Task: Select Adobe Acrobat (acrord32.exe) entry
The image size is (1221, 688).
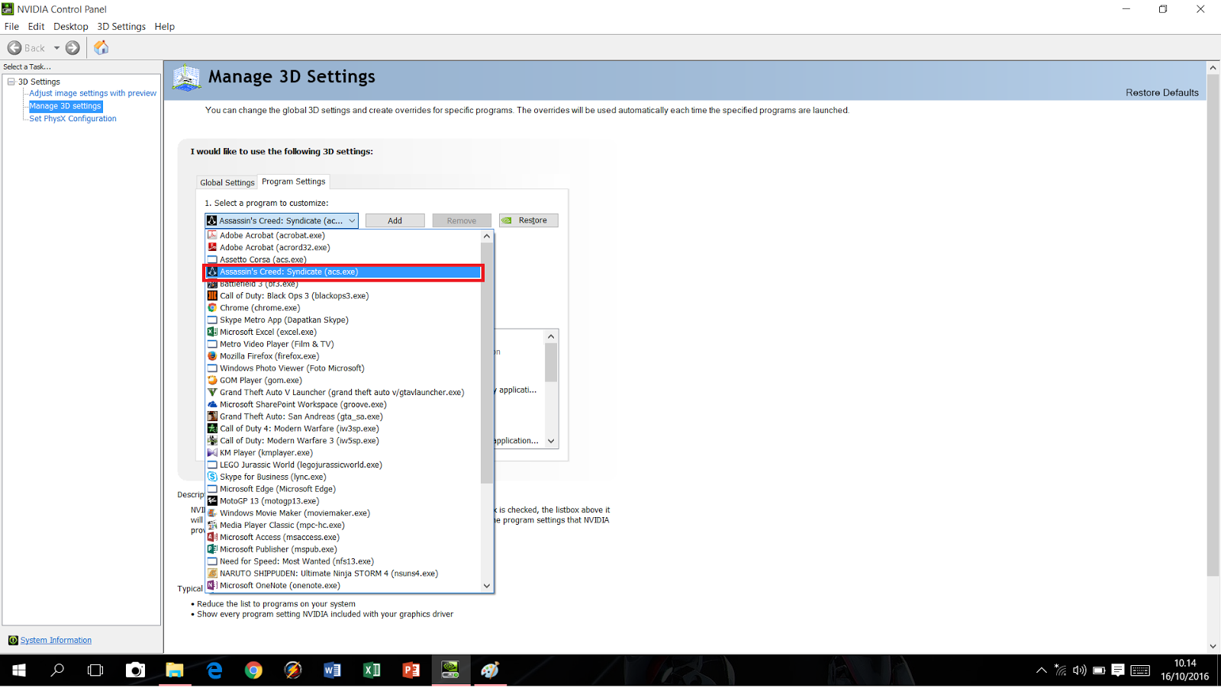Action: tap(343, 248)
